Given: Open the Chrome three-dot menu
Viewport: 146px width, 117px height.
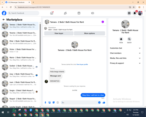Looking at the screenshot, I should pyautogui.click(x=143, y=7).
